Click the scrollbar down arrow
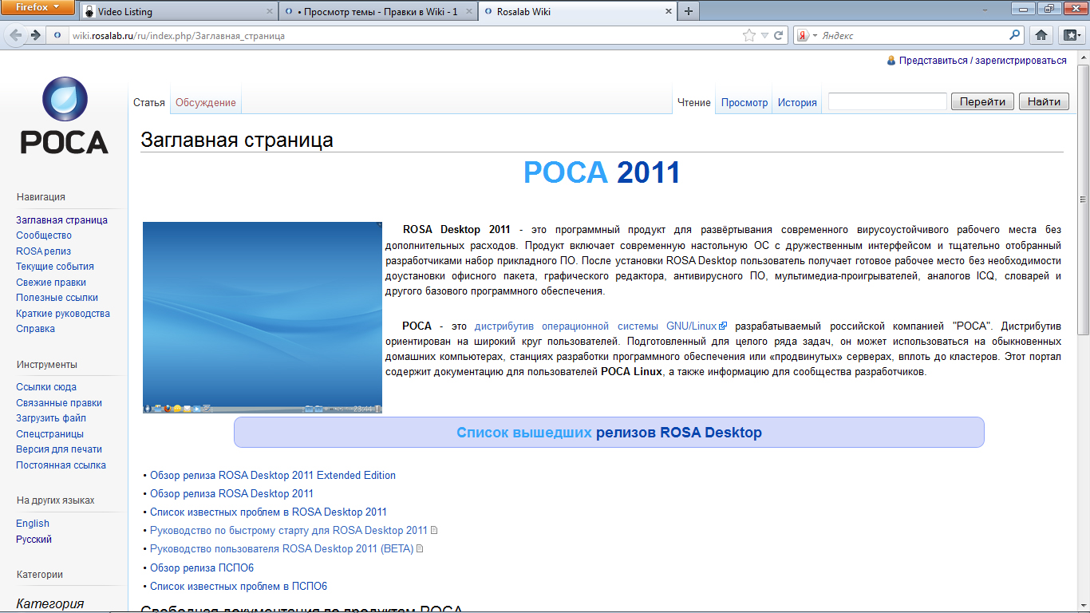The height and width of the screenshot is (613, 1090). (x=1083, y=606)
